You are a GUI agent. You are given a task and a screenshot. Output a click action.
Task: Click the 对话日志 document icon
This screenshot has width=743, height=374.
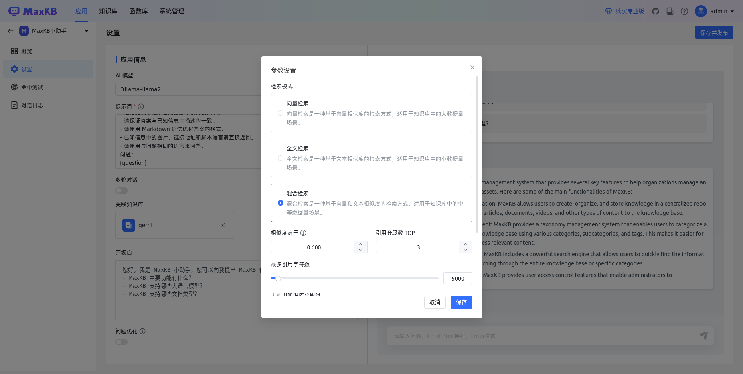click(x=14, y=105)
